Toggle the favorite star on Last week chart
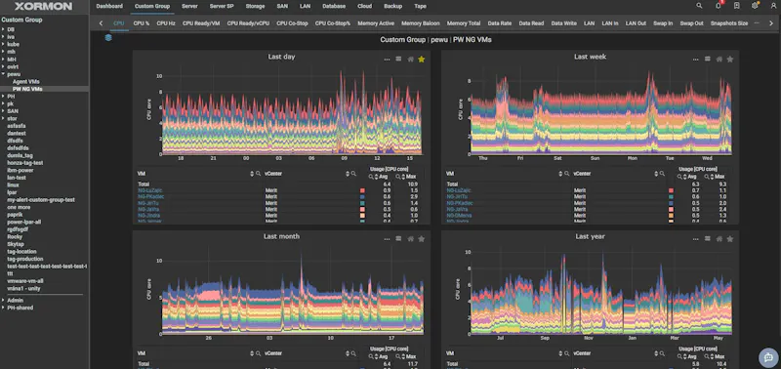Viewport: 781px width, 369px height. point(730,59)
